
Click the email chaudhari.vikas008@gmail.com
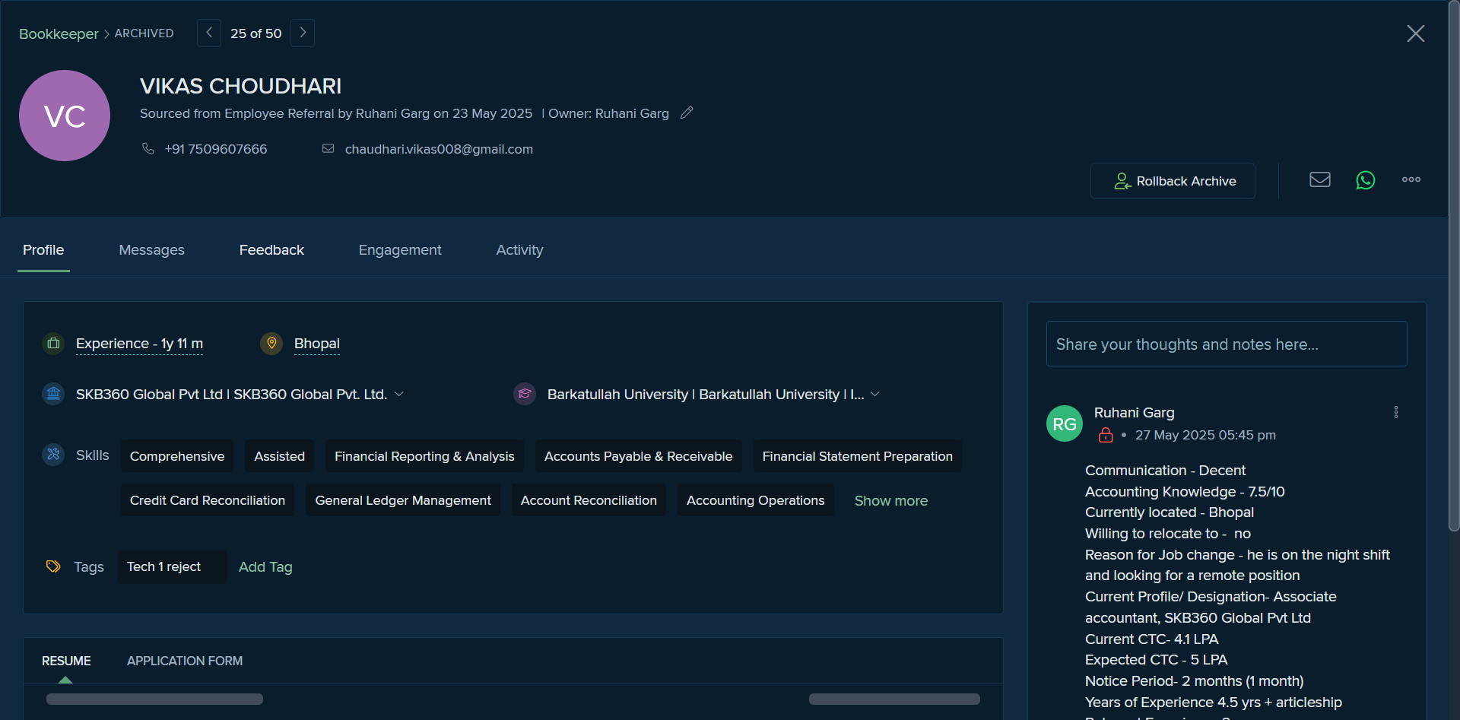439,149
